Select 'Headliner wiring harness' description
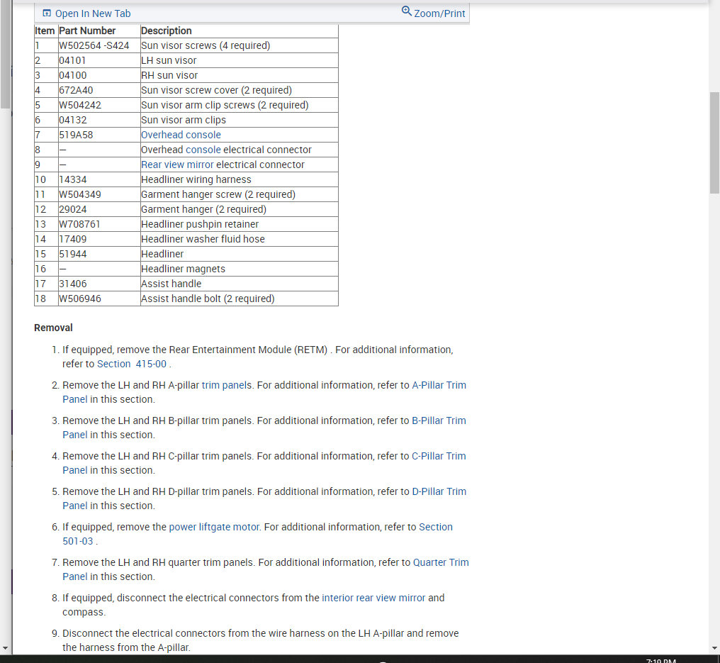Image resolution: width=720 pixels, height=663 pixels. click(240, 179)
